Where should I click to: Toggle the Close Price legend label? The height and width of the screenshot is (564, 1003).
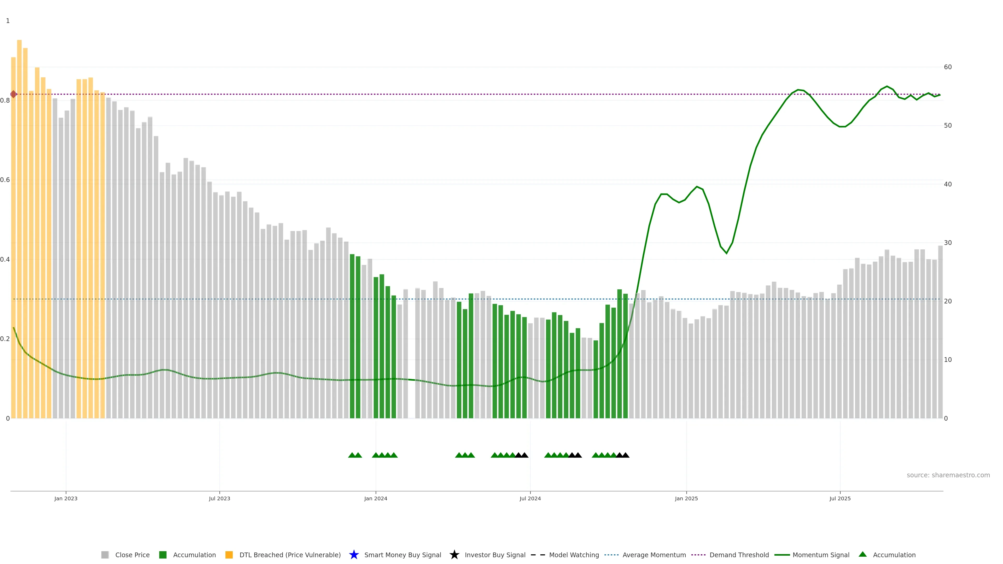132,555
